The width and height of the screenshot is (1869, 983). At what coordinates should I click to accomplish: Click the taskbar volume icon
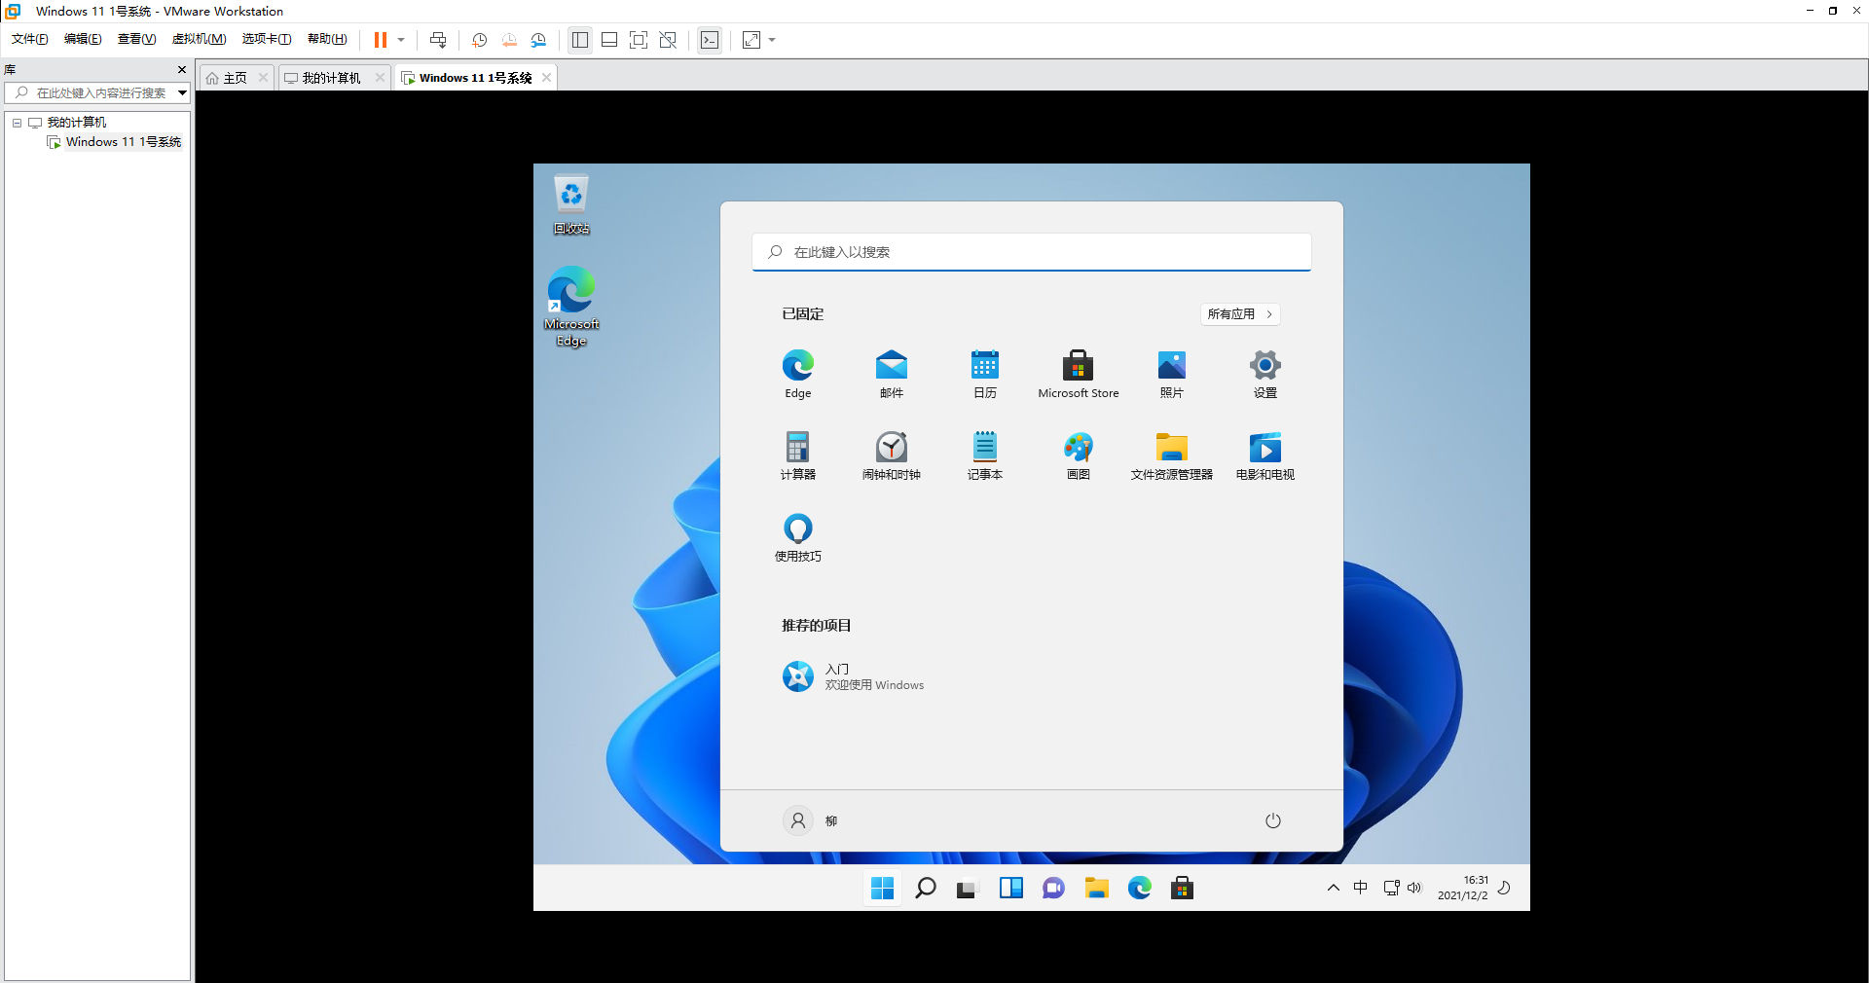(x=1414, y=888)
